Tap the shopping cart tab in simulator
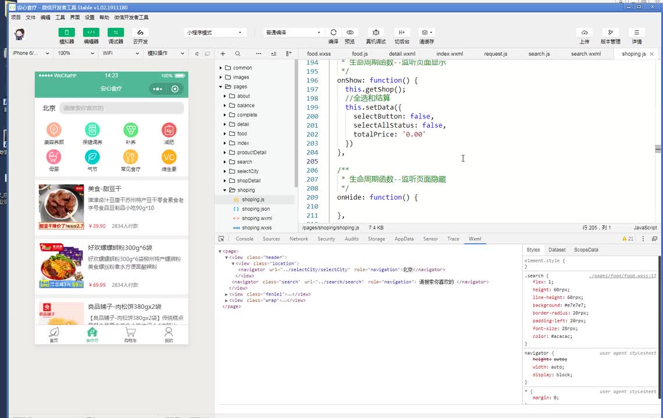The height and width of the screenshot is (418, 663). [130, 334]
